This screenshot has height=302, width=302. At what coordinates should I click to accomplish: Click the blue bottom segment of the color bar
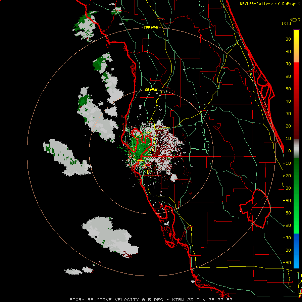tap(296, 251)
